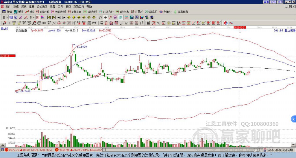Open the 行情 quotes view
The width and height of the screenshot is (296, 158).
click(x=7, y=12)
